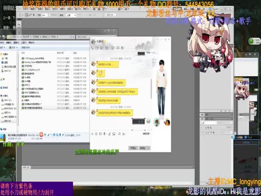This screenshot has width=261, height=196.
Task: Start a video call in QQ chat
Action: pos(97,48)
